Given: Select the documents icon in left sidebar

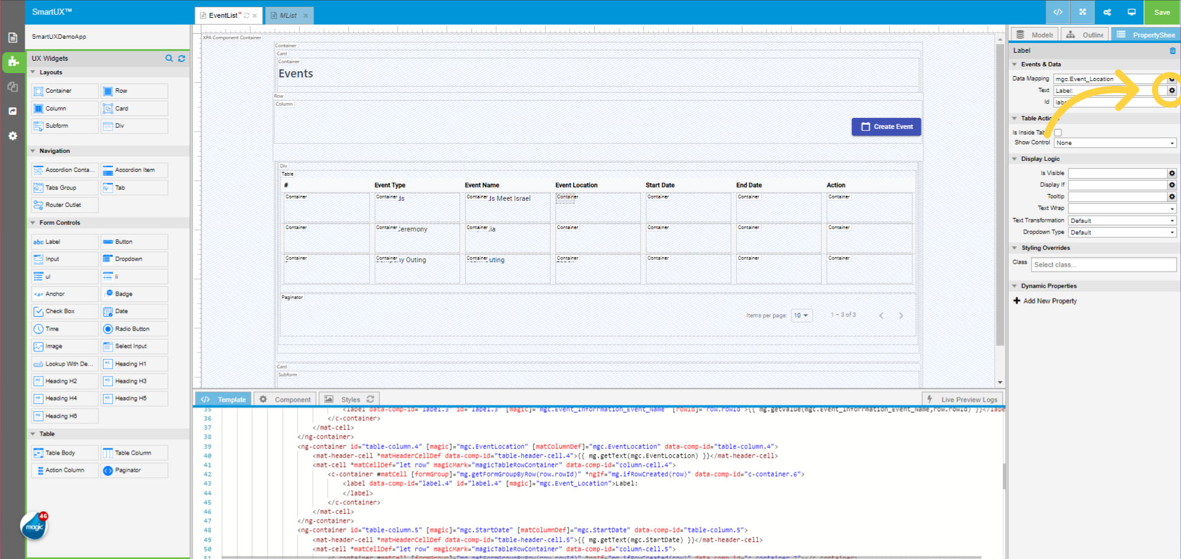Looking at the screenshot, I should tap(13, 37).
